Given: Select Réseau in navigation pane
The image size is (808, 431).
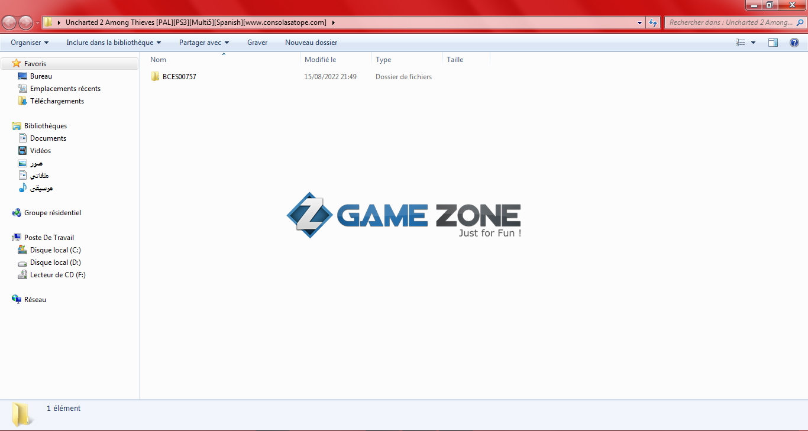Looking at the screenshot, I should coord(35,300).
